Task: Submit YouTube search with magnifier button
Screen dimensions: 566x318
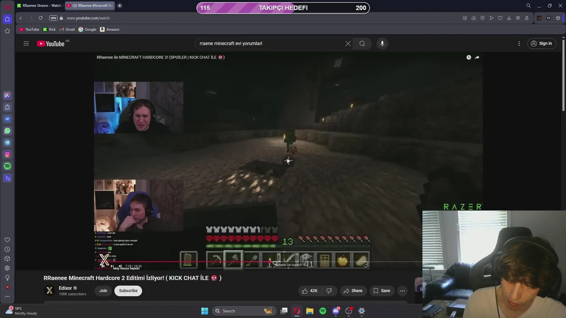Action: coord(362,43)
